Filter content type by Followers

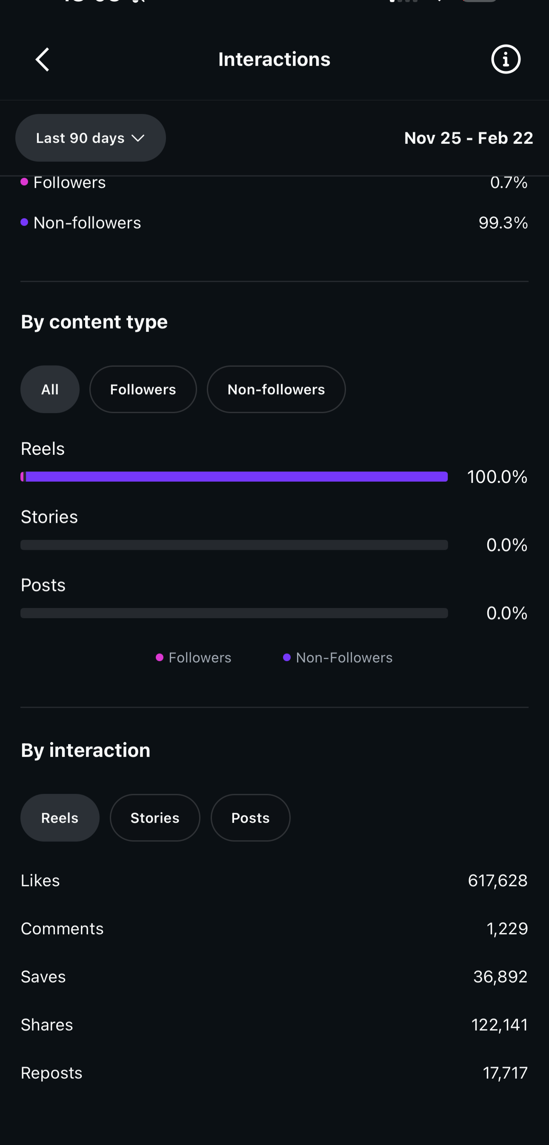tap(143, 389)
